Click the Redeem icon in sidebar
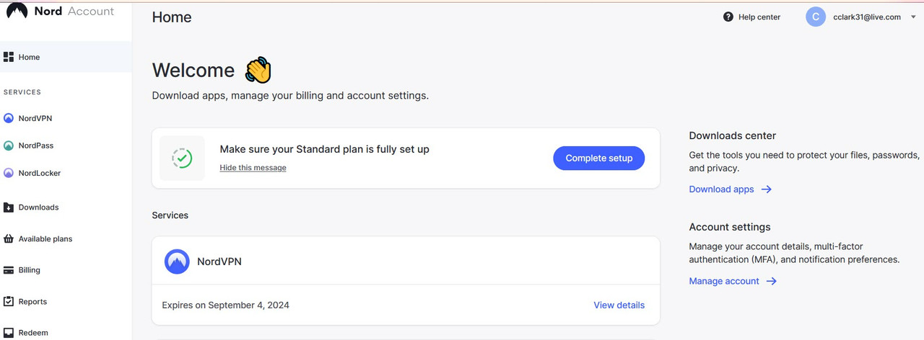 pos(9,333)
